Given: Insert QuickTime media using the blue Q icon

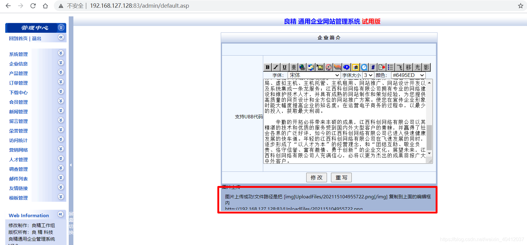Looking at the screenshot, I should 364,67.
